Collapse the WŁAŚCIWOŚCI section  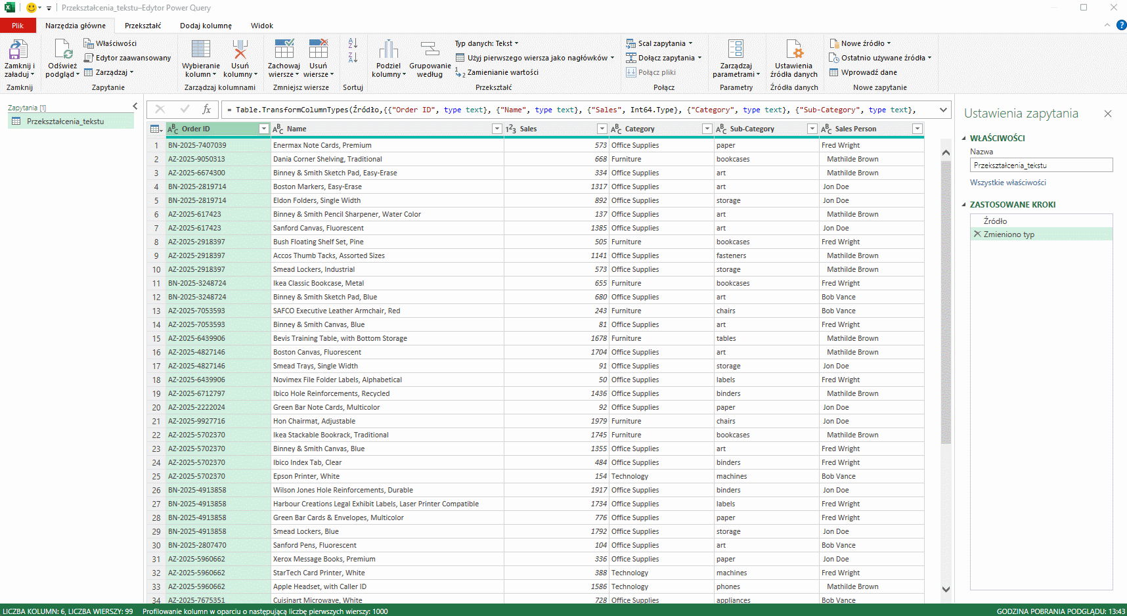click(x=964, y=138)
